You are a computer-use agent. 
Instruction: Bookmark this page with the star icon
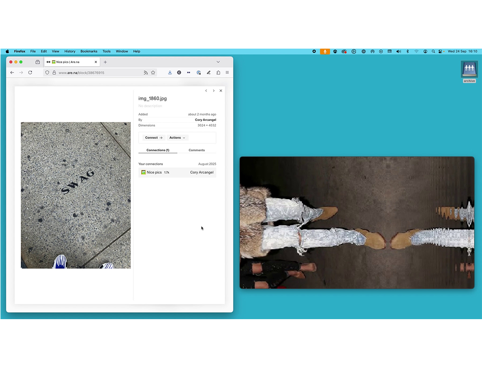tap(153, 72)
